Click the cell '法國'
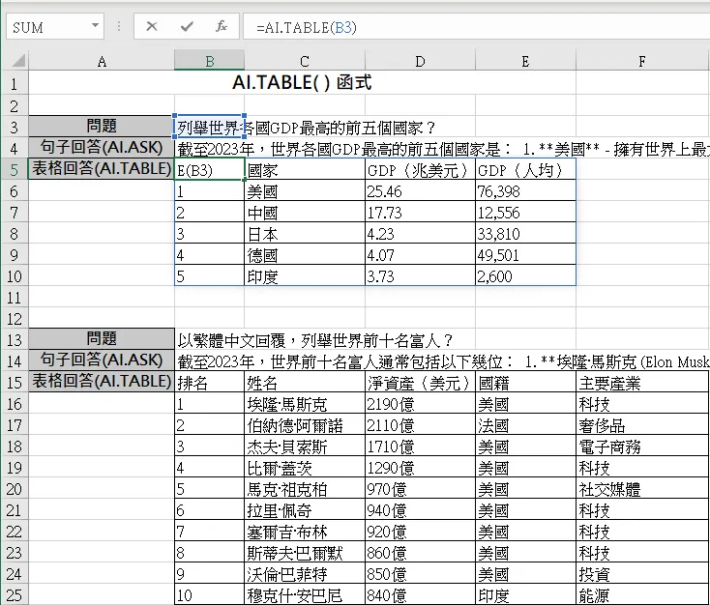 pyautogui.click(x=525, y=425)
